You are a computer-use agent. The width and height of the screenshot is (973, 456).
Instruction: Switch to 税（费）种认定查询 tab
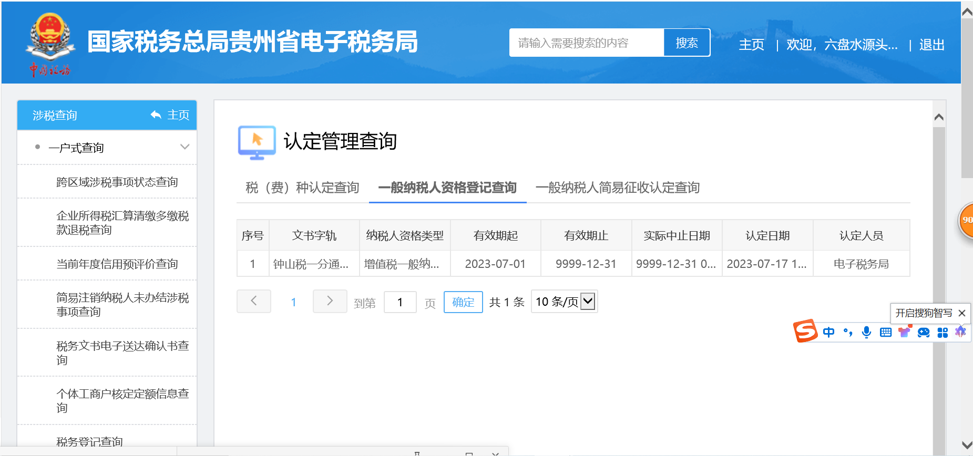pyautogui.click(x=302, y=188)
